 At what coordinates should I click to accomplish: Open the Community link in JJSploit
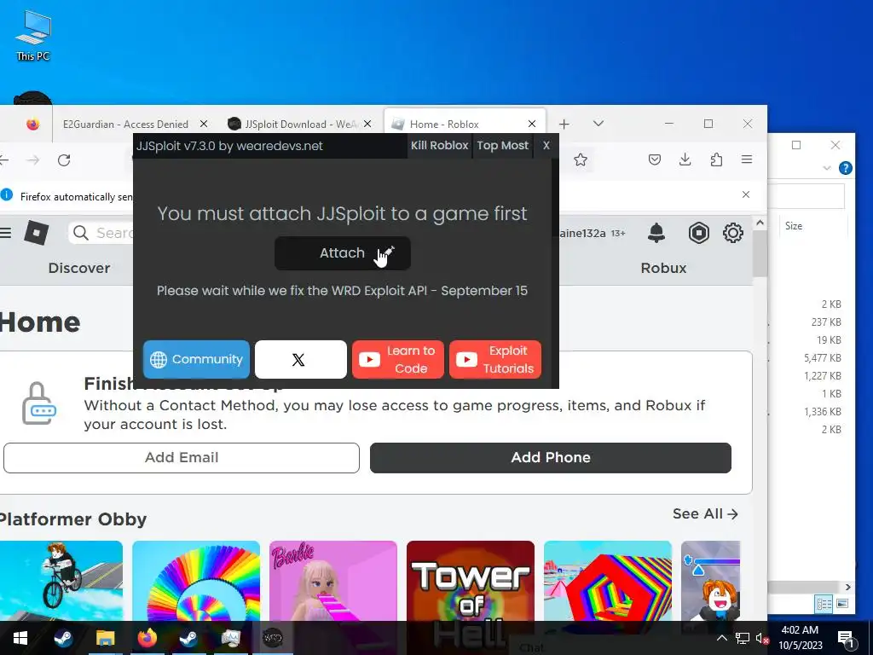[x=196, y=359]
